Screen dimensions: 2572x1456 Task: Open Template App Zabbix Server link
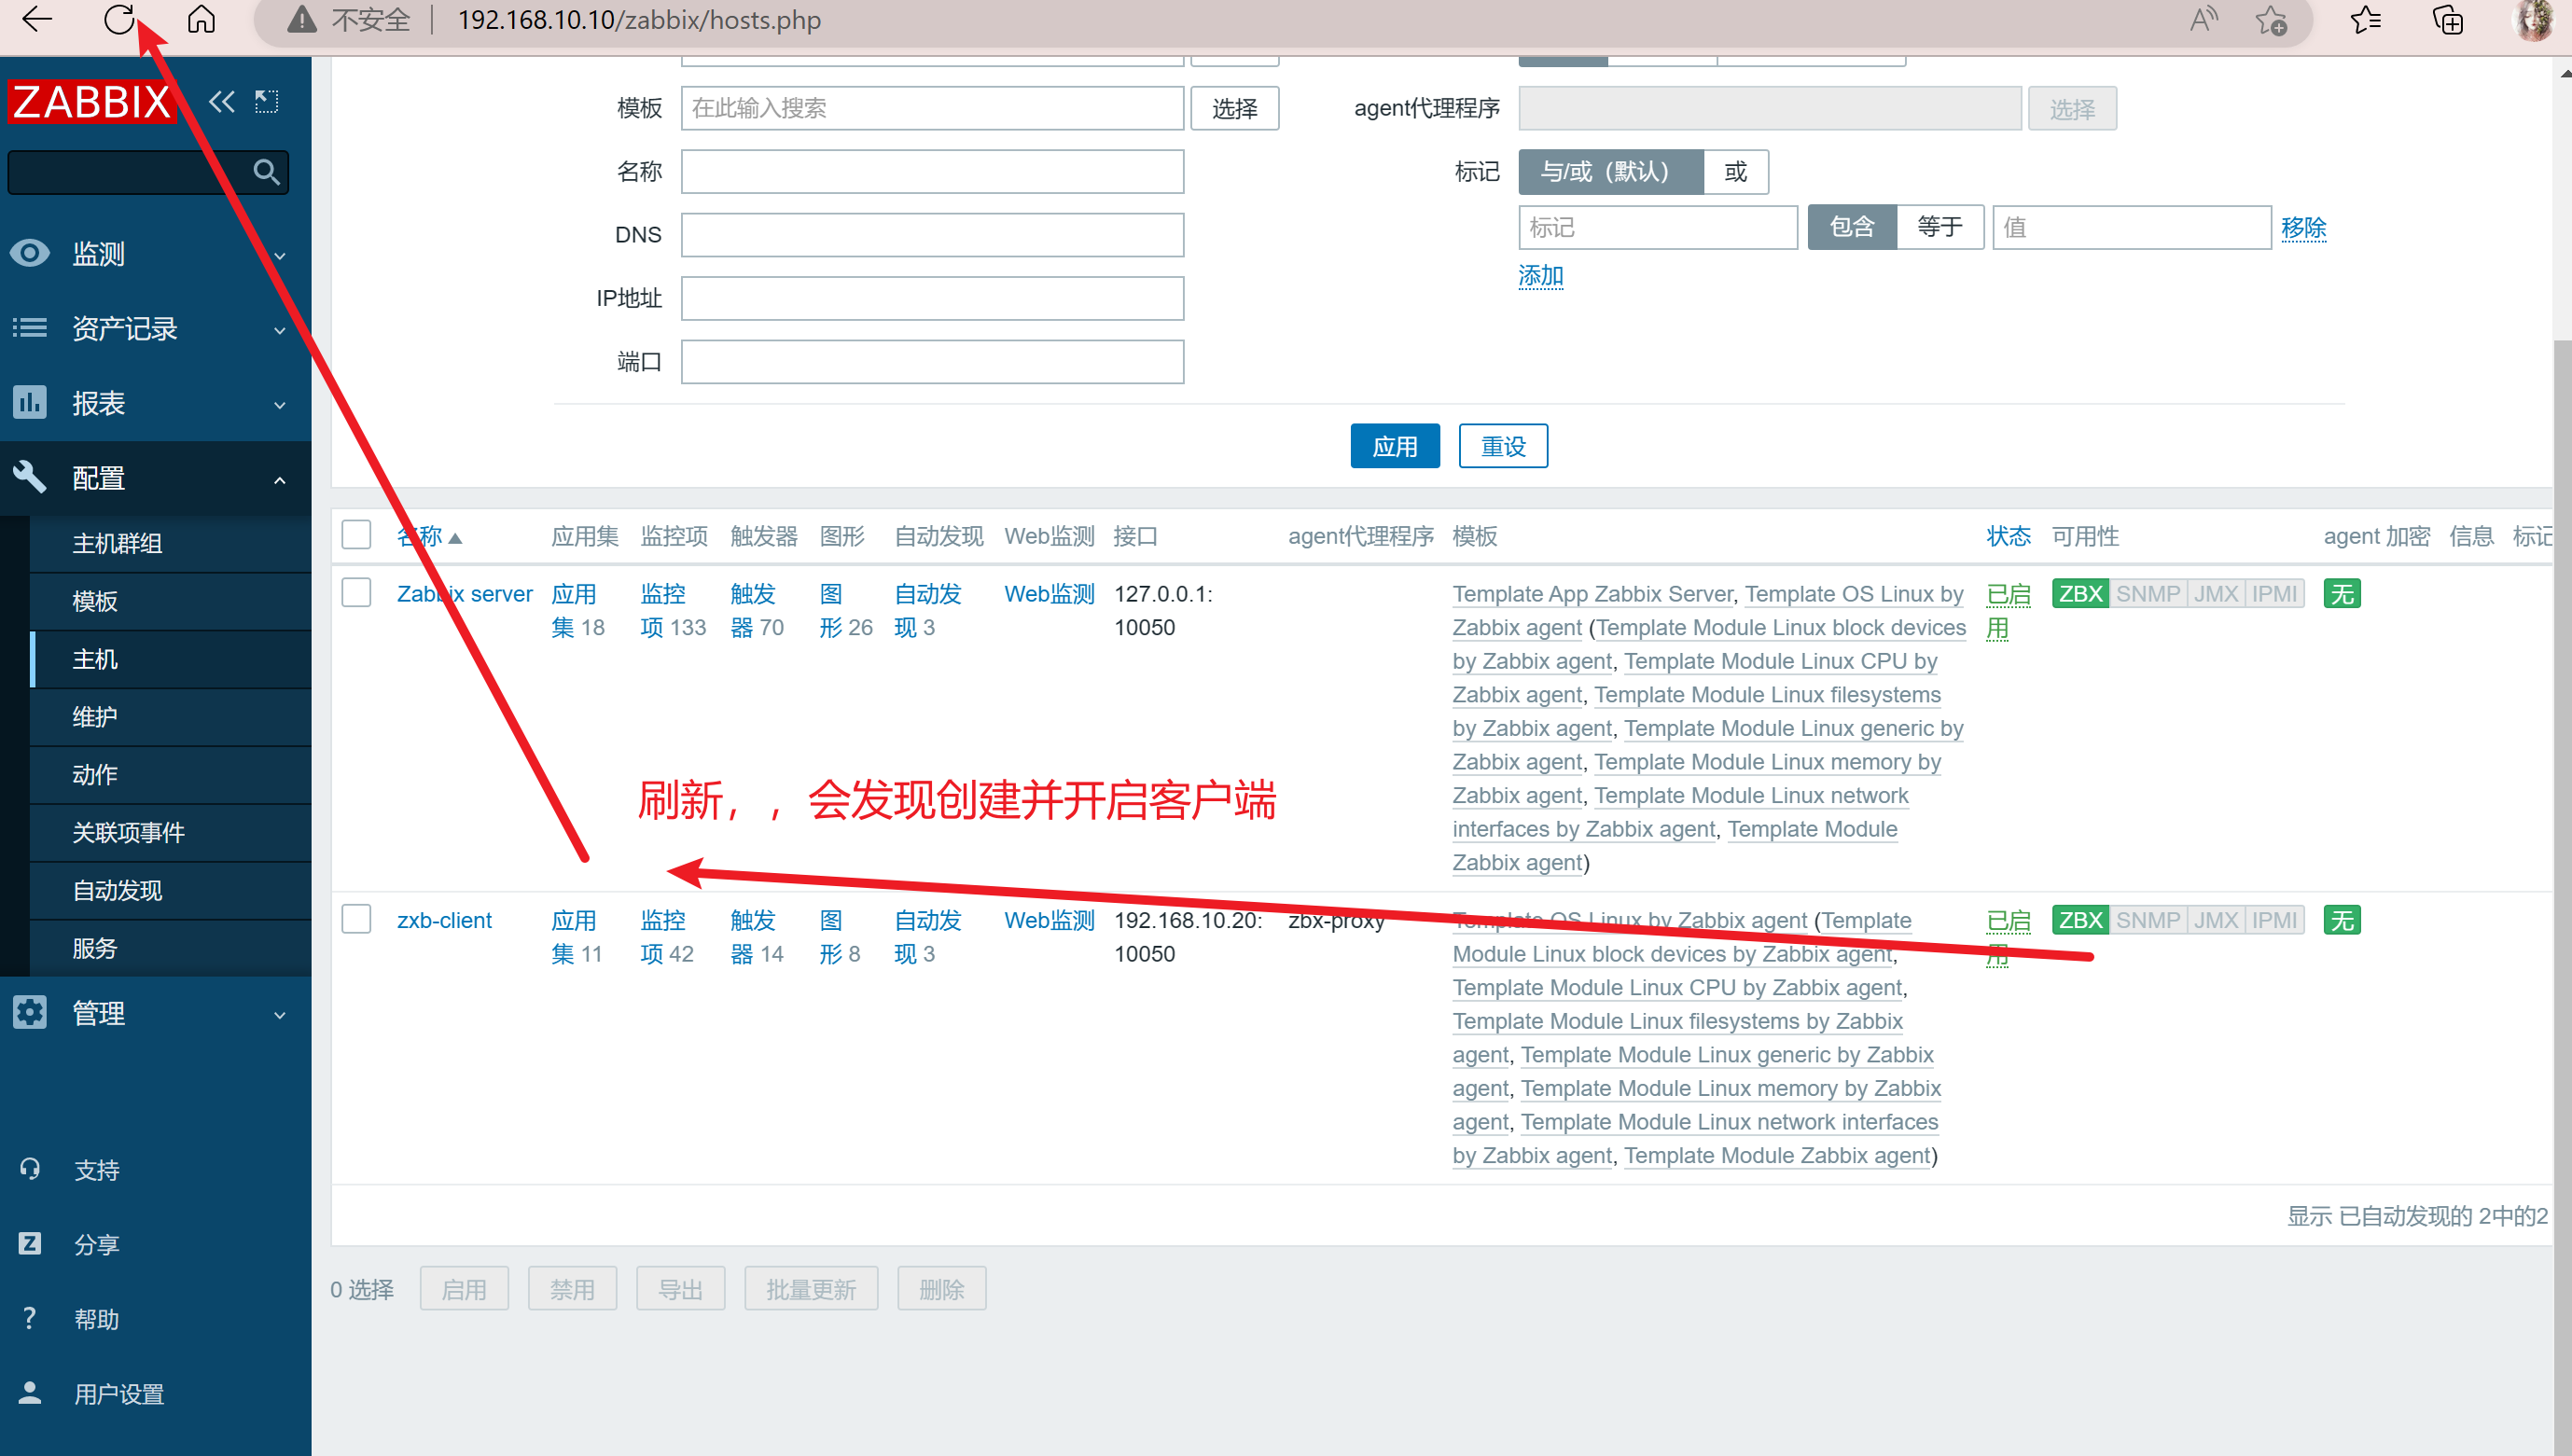1592,594
